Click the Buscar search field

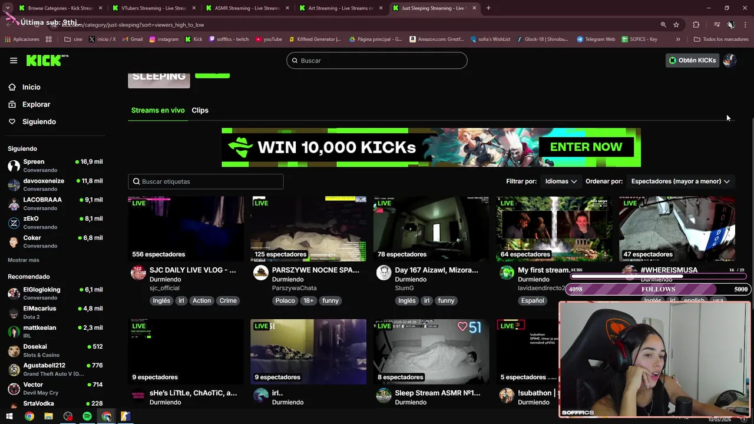[x=377, y=61]
